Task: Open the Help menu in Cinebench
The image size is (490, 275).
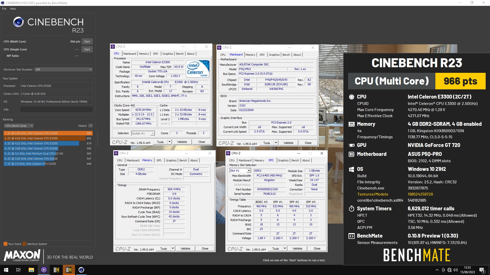Action: (x=13, y=9)
